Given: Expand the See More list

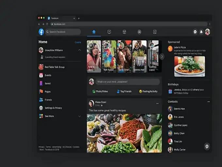Looking at the screenshot, I should 79,116.
